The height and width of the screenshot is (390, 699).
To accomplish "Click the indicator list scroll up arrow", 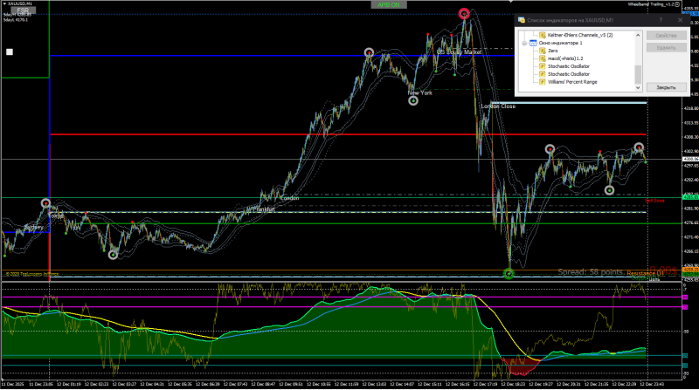I will [x=638, y=35].
